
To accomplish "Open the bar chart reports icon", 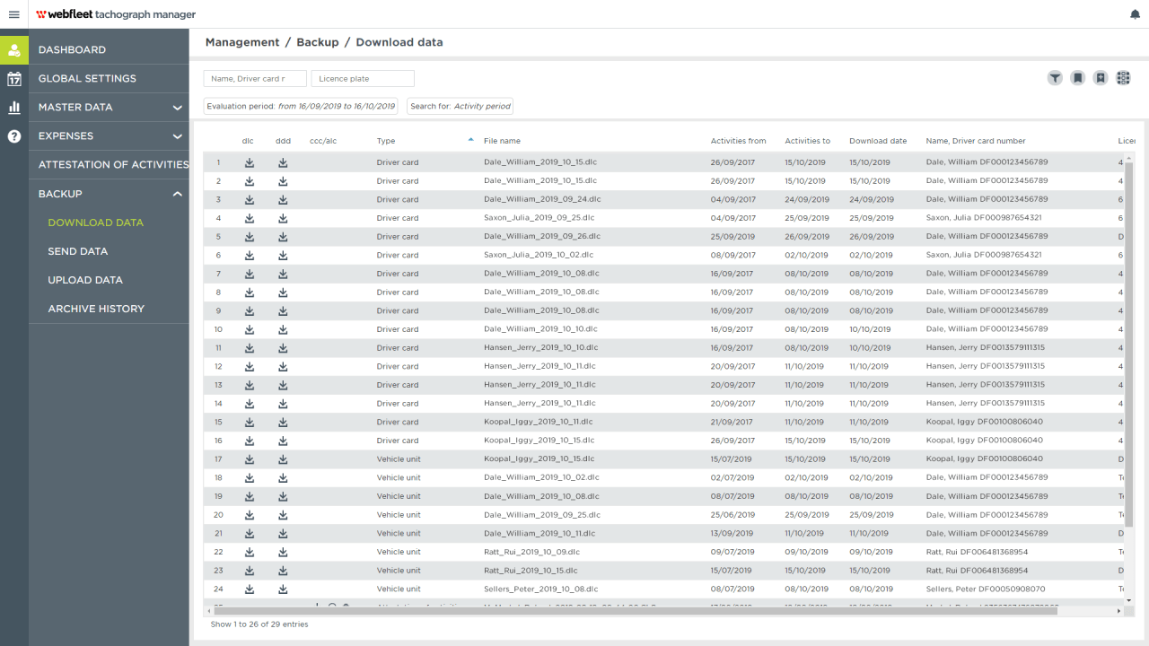I will pos(14,108).
